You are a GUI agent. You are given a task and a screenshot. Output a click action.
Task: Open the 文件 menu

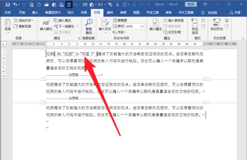8,13
